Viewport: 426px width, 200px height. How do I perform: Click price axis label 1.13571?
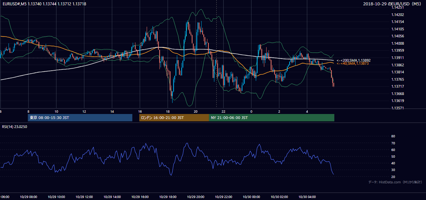397,108
